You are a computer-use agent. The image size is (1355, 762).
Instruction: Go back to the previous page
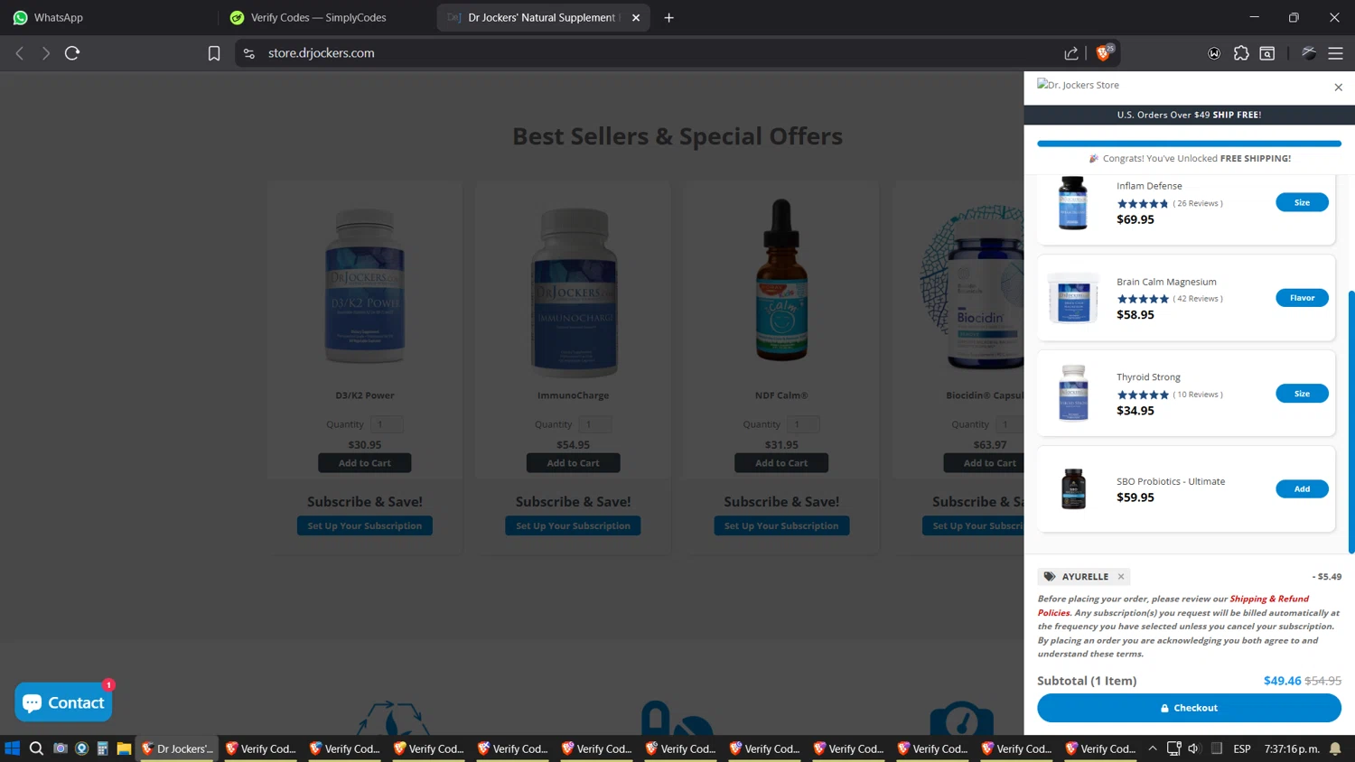pos(20,53)
